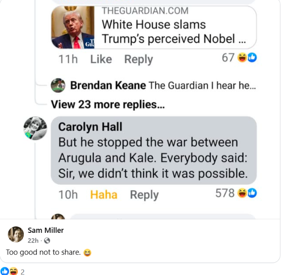Click the public globe audience icon
The width and height of the screenshot is (282, 275).
point(47,241)
